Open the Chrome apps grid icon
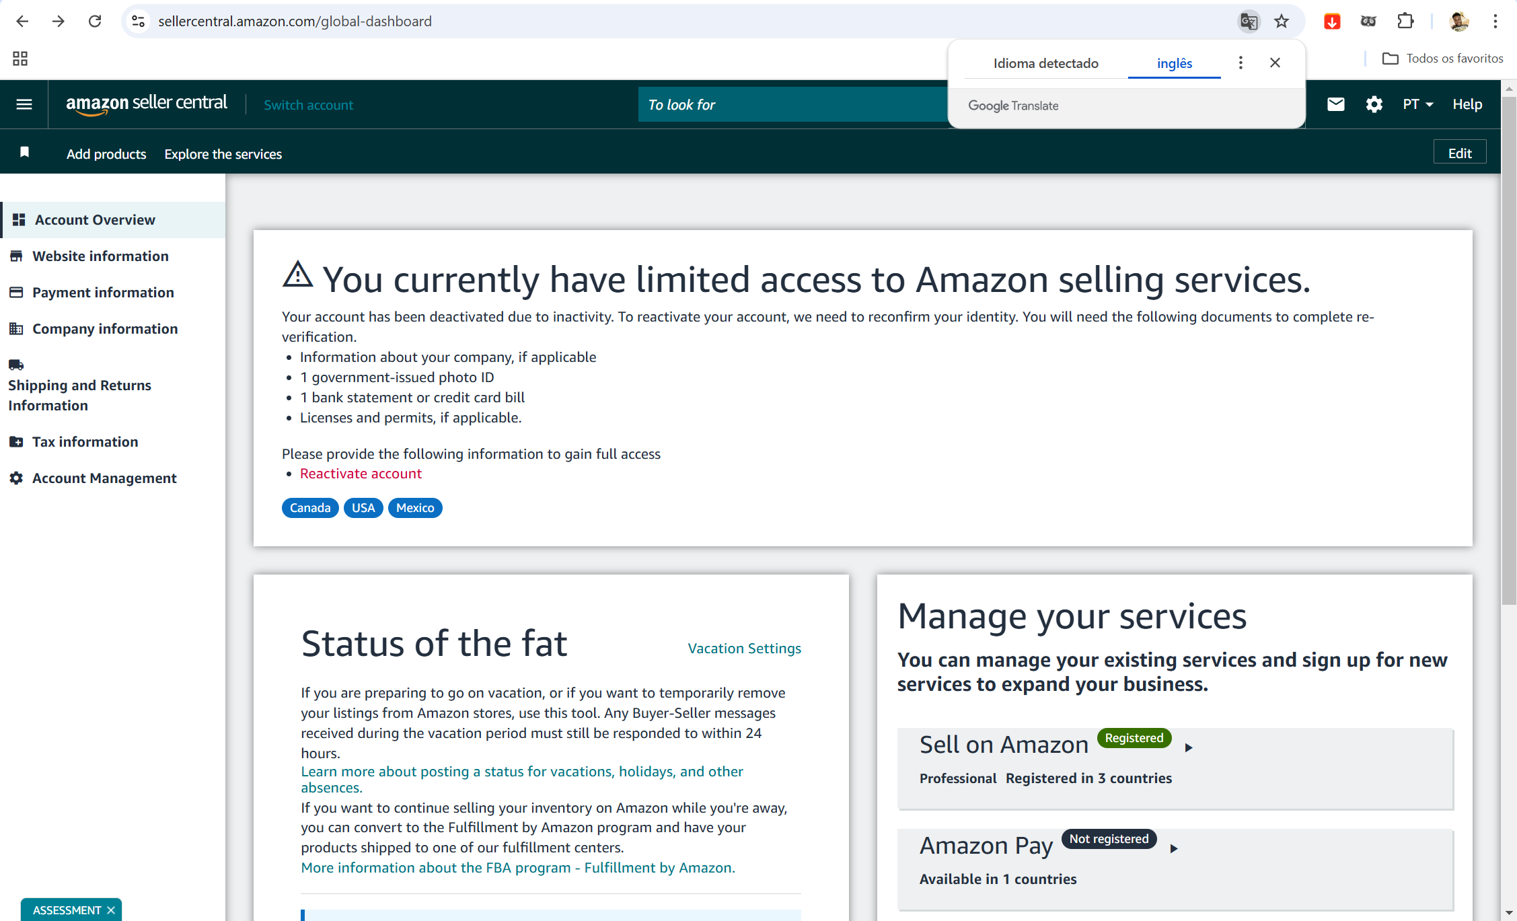 [20, 59]
